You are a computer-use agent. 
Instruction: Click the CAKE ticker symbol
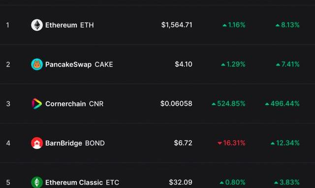pyautogui.click(x=104, y=65)
